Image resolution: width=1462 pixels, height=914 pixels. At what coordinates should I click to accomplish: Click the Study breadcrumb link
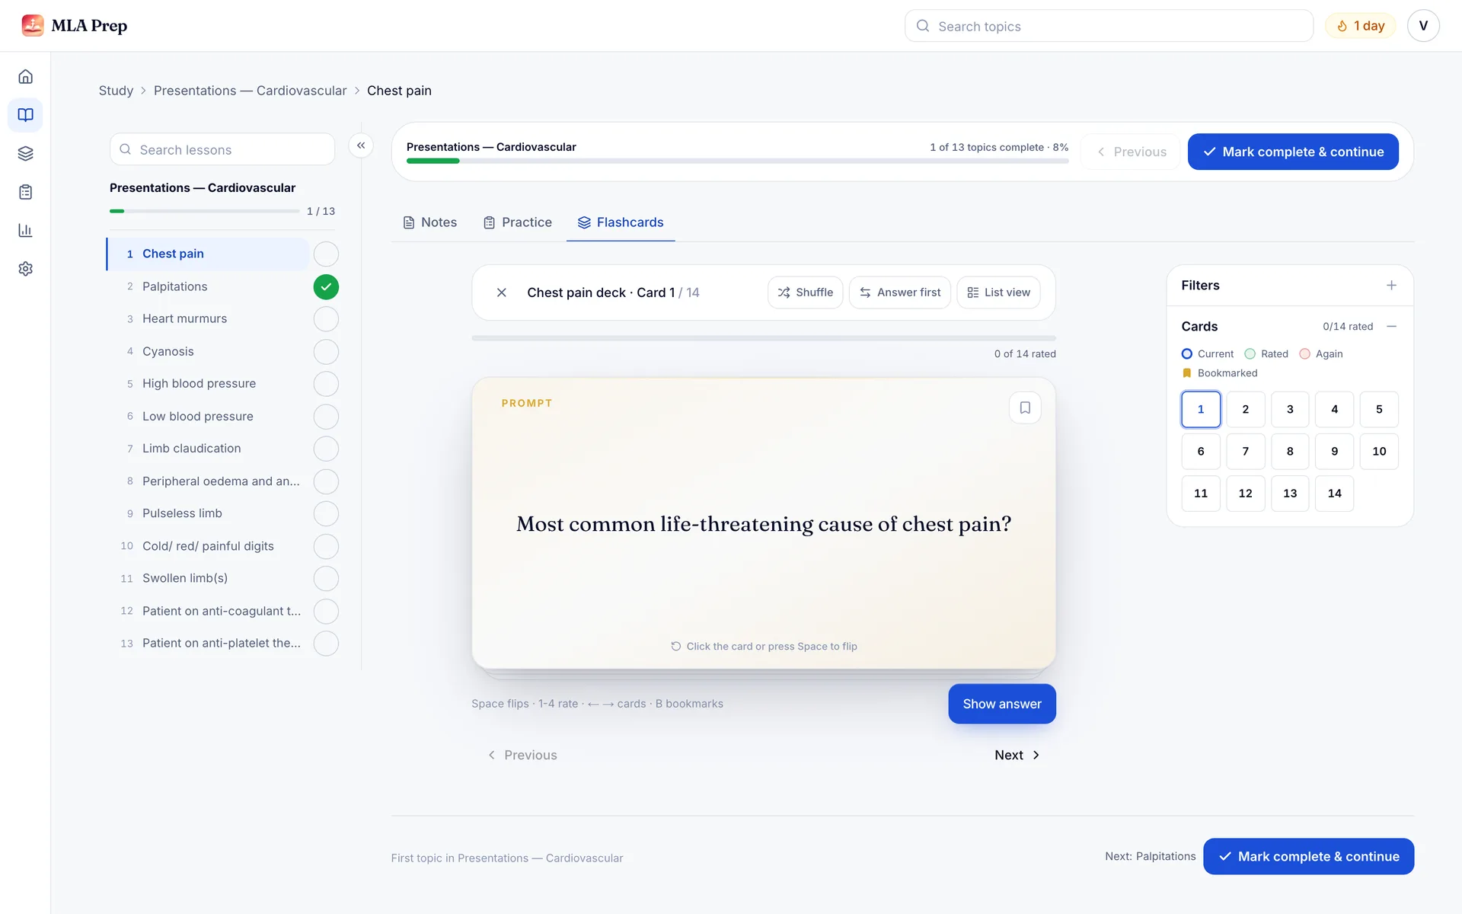pos(116,91)
